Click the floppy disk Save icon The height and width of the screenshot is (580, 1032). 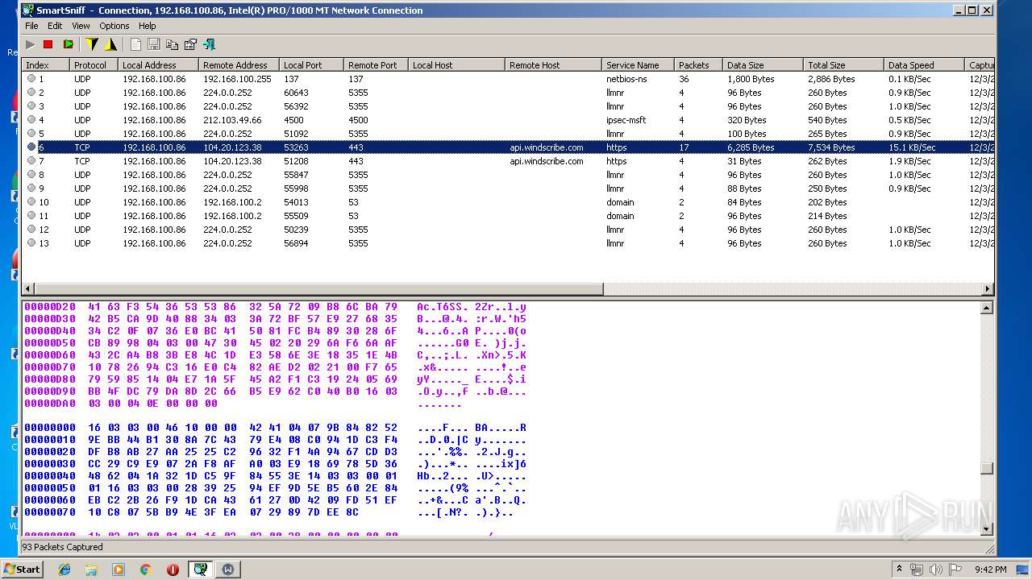[x=153, y=44]
